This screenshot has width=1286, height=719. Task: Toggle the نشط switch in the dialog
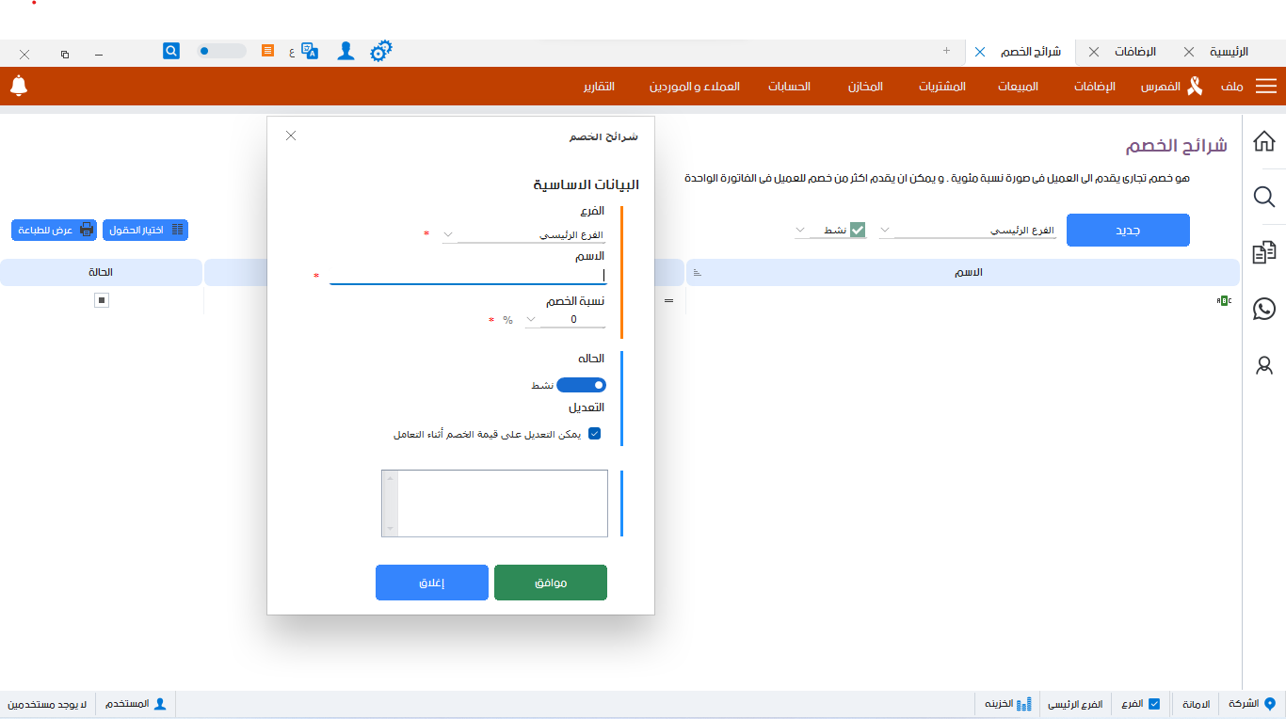click(x=581, y=385)
